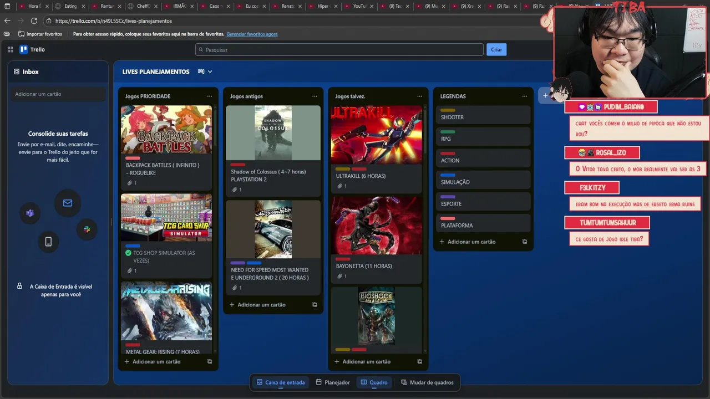Open the Jogos antigos list actions menu
Image resolution: width=710 pixels, height=399 pixels.
click(x=315, y=96)
